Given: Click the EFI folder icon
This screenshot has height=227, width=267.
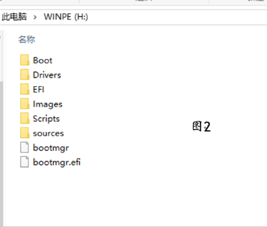Looking at the screenshot, I should [25, 89].
